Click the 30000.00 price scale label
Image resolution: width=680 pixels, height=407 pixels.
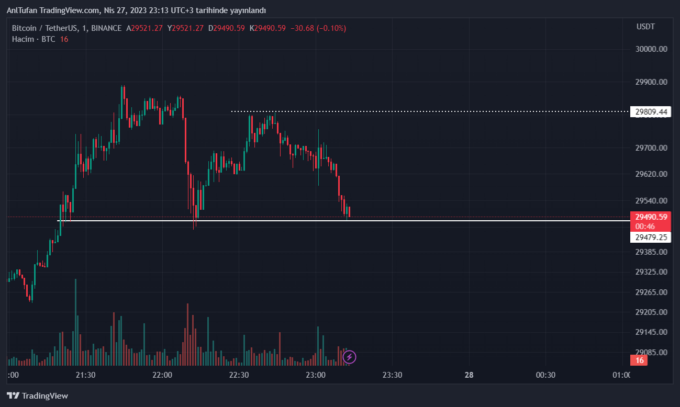coord(651,49)
